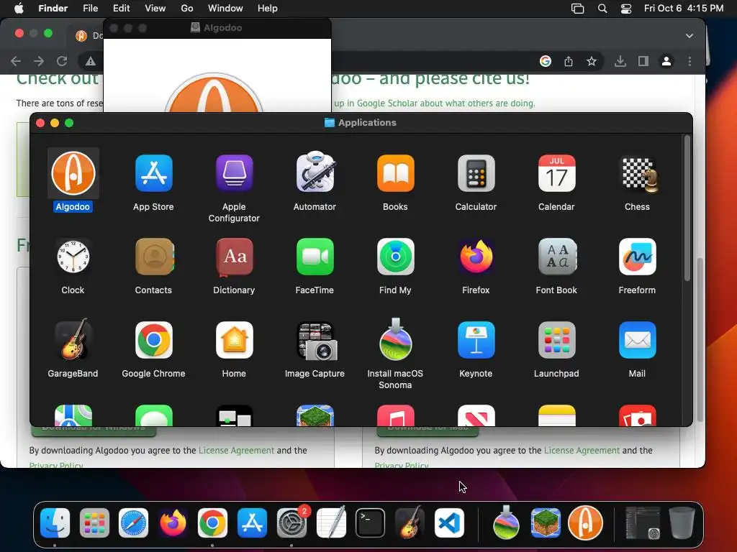Select GarageBand in the Applications window

[73, 339]
